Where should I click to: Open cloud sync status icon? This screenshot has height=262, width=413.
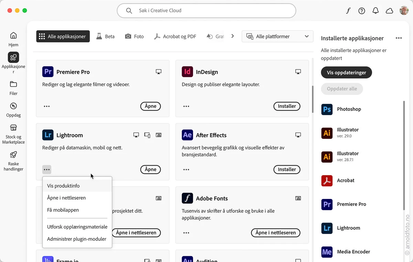(x=389, y=11)
